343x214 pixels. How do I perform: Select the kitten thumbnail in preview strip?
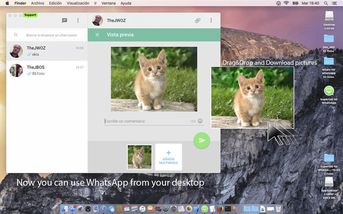139,157
